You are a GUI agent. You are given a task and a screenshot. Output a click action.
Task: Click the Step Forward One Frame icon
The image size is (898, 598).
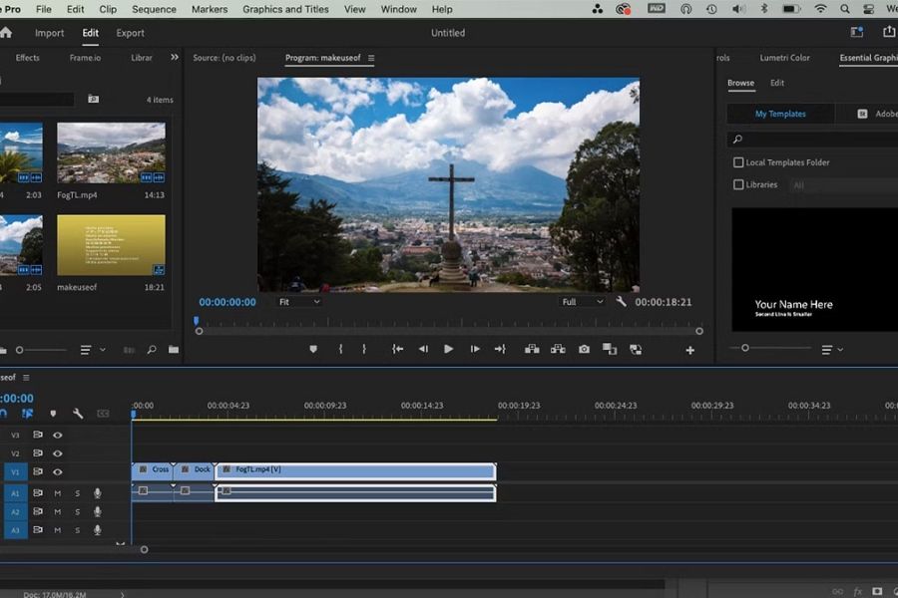[475, 349]
